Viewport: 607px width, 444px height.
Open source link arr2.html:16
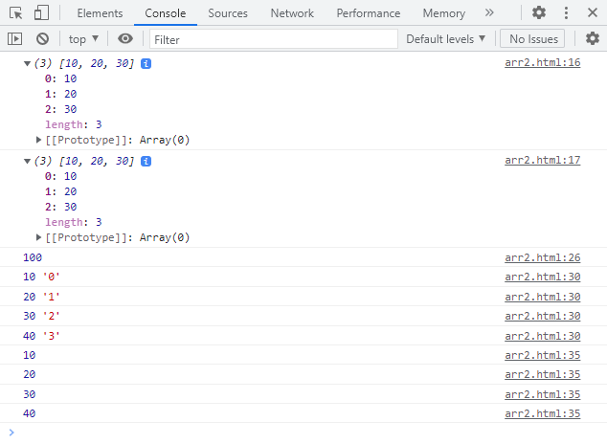(x=542, y=62)
